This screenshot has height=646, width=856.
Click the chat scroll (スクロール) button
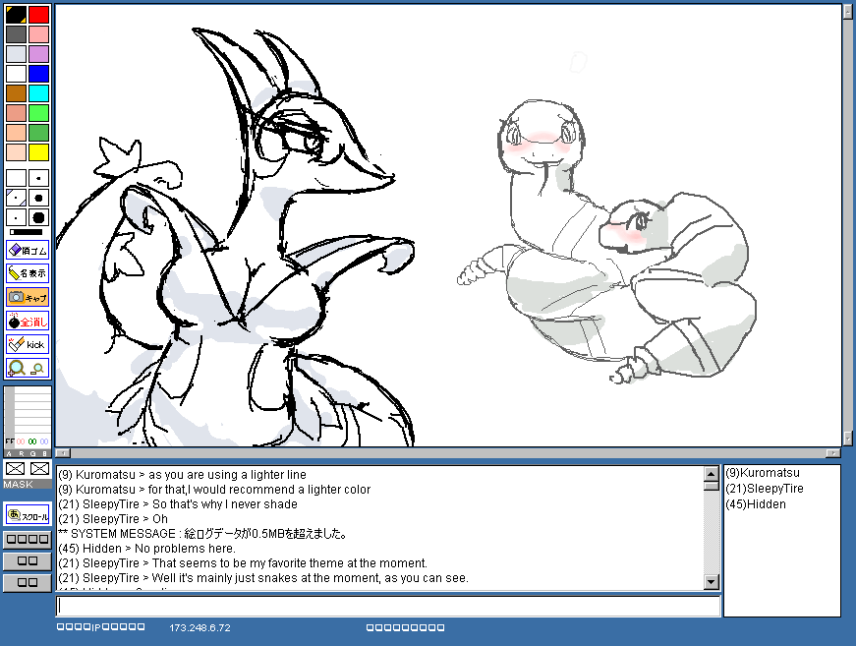click(28, 514)
